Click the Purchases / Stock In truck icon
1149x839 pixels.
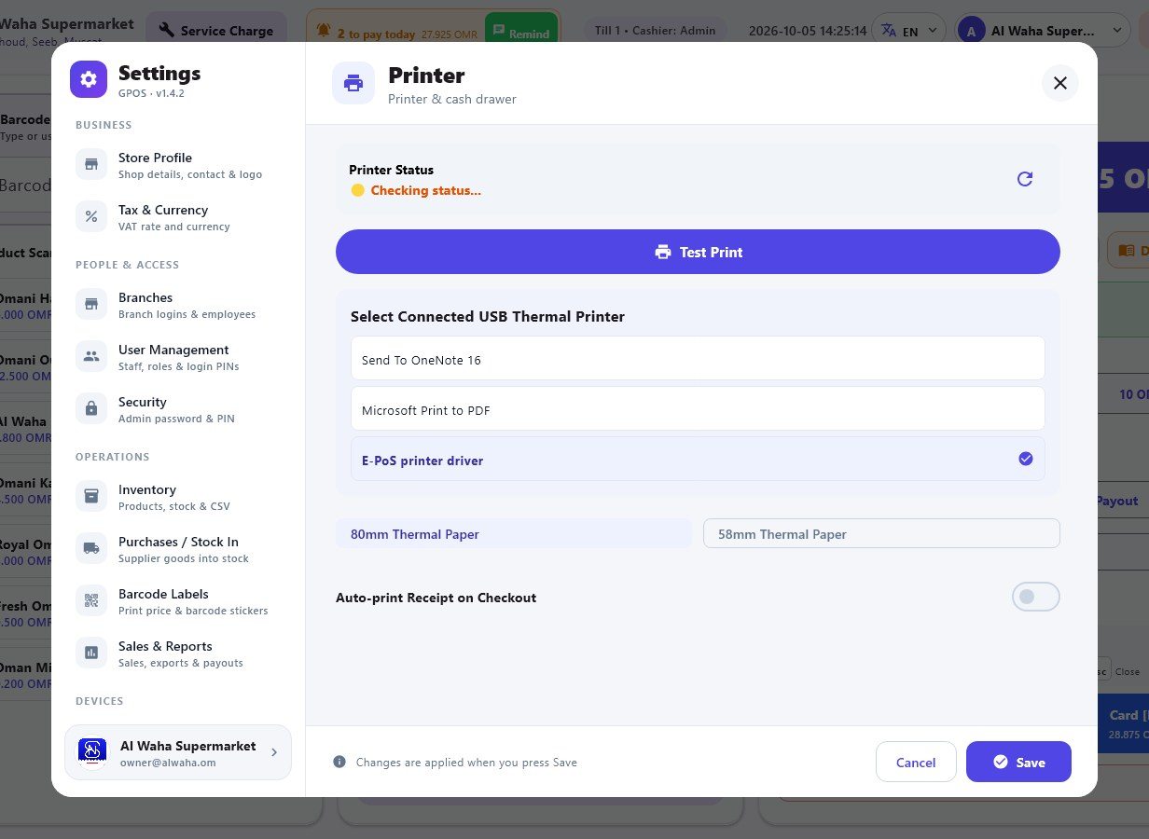(91, 548)
